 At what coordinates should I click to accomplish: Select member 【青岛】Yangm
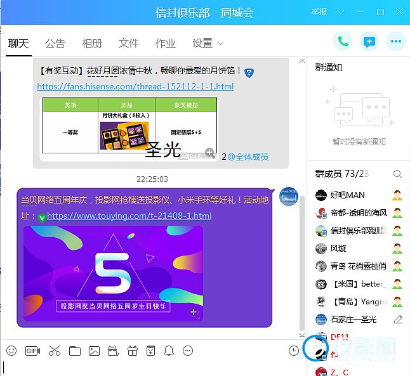coord(359,302)
